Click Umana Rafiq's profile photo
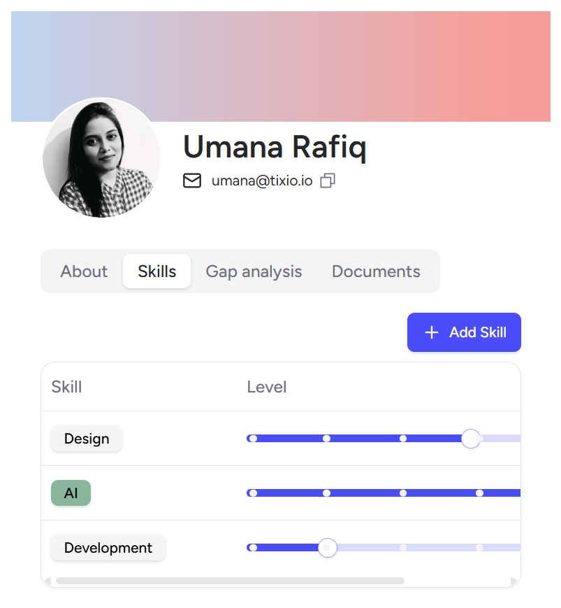This screenshot has width=561, height=608. [x=102, y=158]
